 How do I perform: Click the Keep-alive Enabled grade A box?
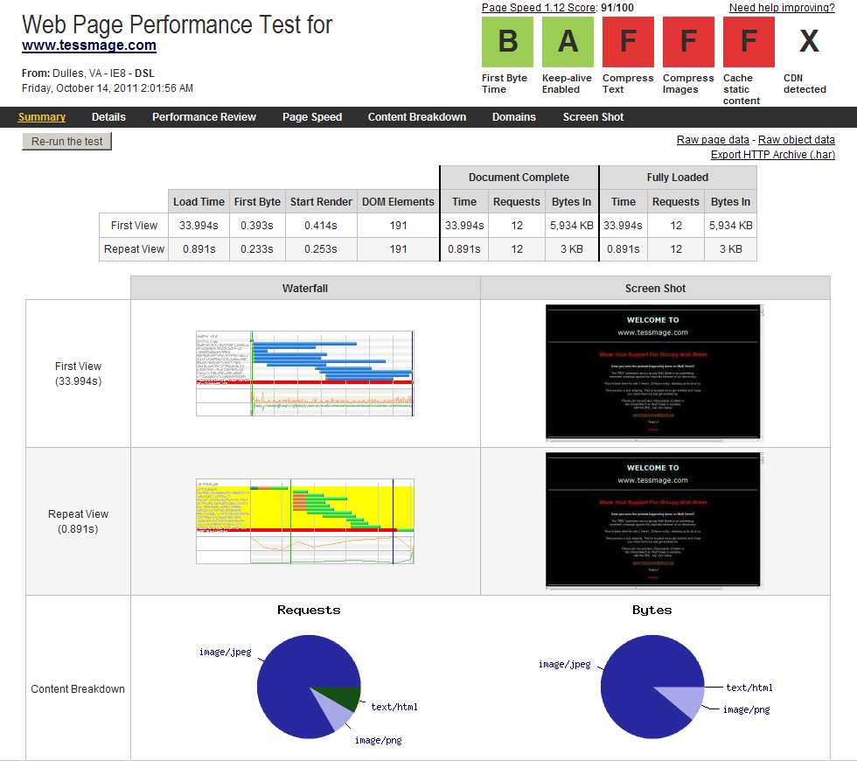[568, 42]
